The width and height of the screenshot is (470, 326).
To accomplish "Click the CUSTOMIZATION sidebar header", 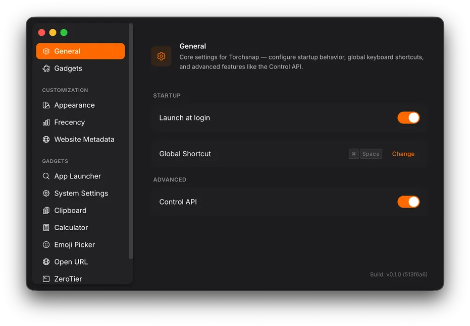I will (x=65, y=90).
